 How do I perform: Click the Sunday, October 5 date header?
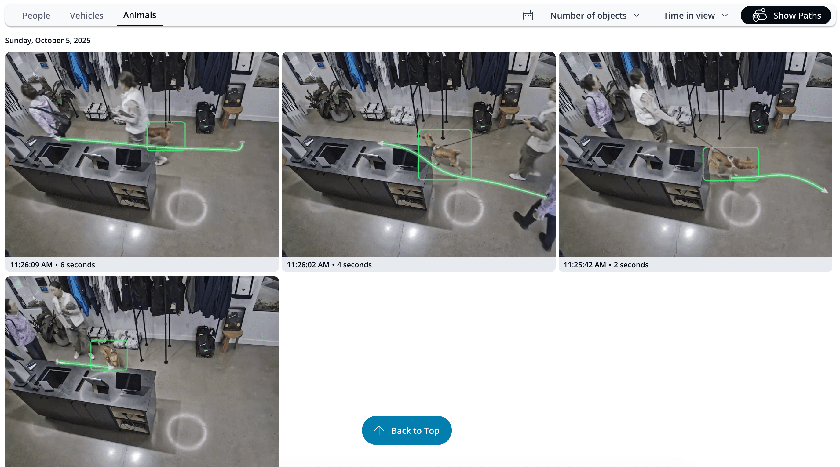point(48,40)
